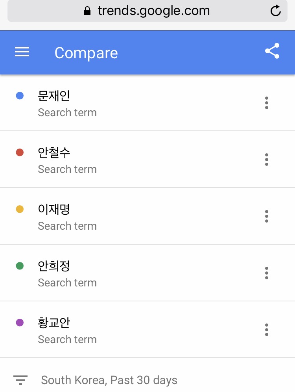295x392 pixels.
Task: Click the green dot next to 안희정
Action: pyautogui.click(x=20, y=266)
